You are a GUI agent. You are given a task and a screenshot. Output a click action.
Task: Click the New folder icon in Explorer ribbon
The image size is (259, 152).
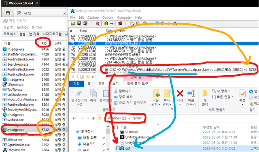(x=205, y=94)
